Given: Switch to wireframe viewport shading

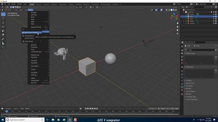Looking at the screenshot, I should click(169, 10).
